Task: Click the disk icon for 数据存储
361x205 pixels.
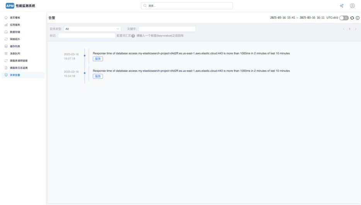Action: pyautogui.click(x=6, y=32)
